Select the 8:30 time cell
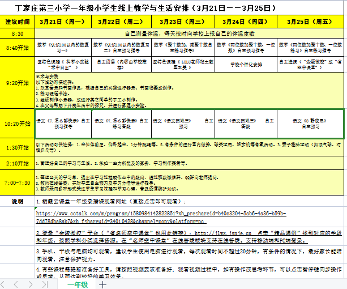The image size is (347, 289). click(x=17, y=33)
